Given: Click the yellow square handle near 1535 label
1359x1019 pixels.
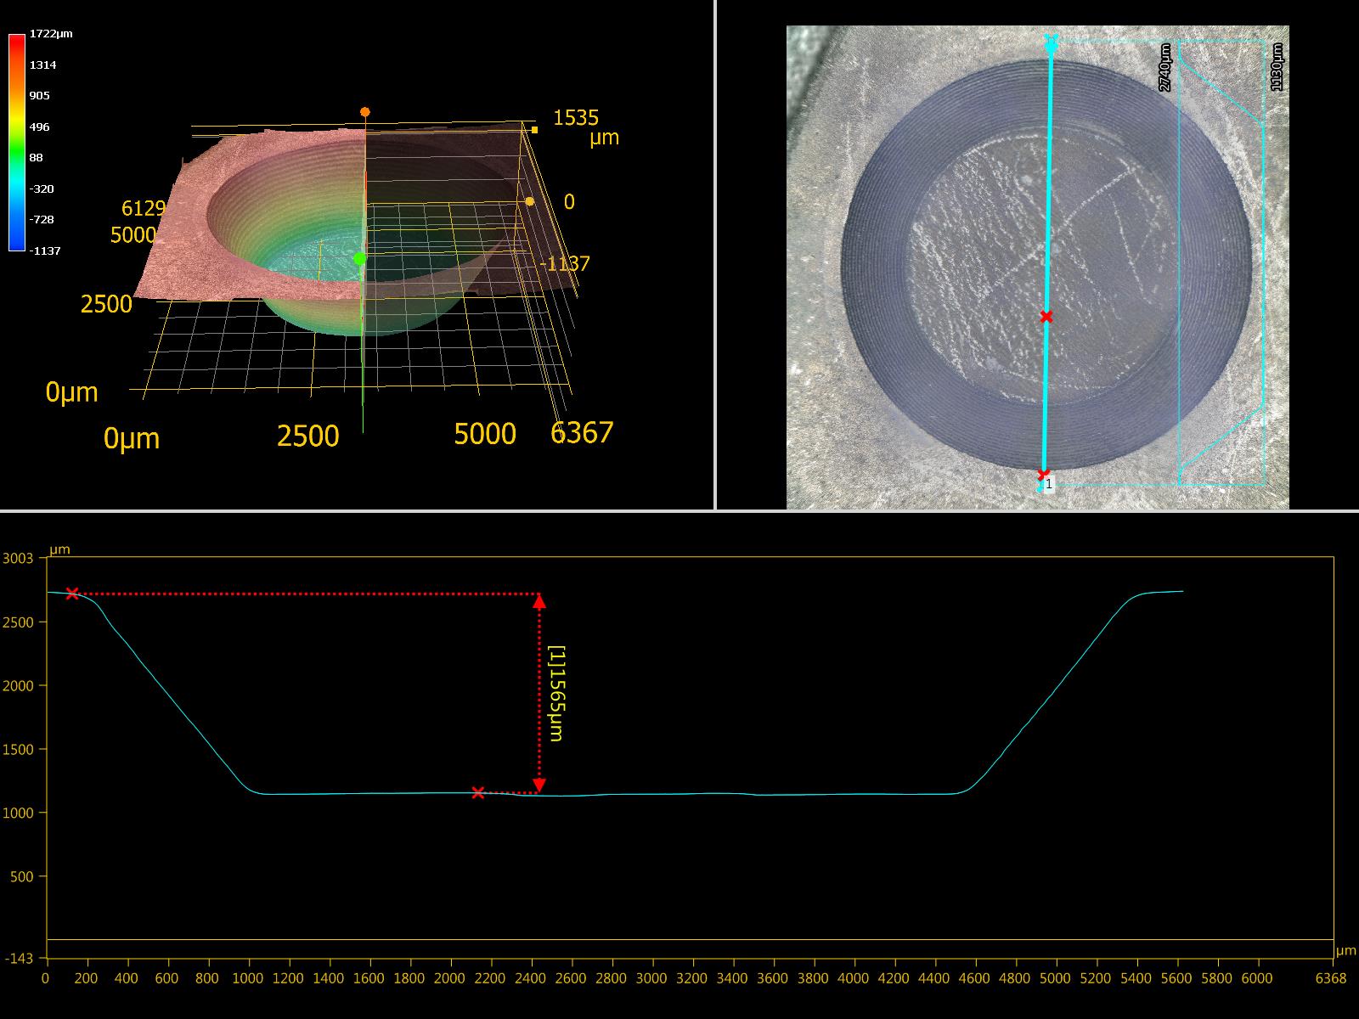Looking at the screenshot, I should 534,130.
